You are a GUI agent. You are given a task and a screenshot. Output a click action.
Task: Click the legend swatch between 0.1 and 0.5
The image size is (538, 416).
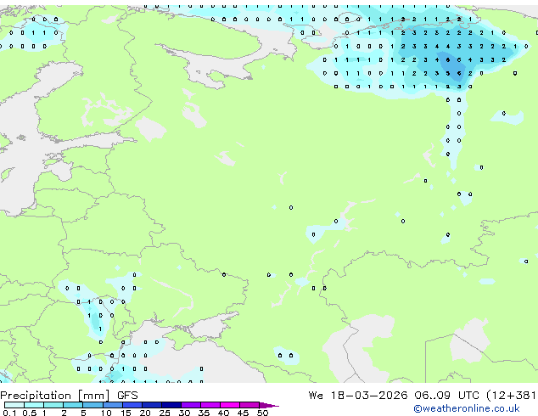click(x=14, y=405)
